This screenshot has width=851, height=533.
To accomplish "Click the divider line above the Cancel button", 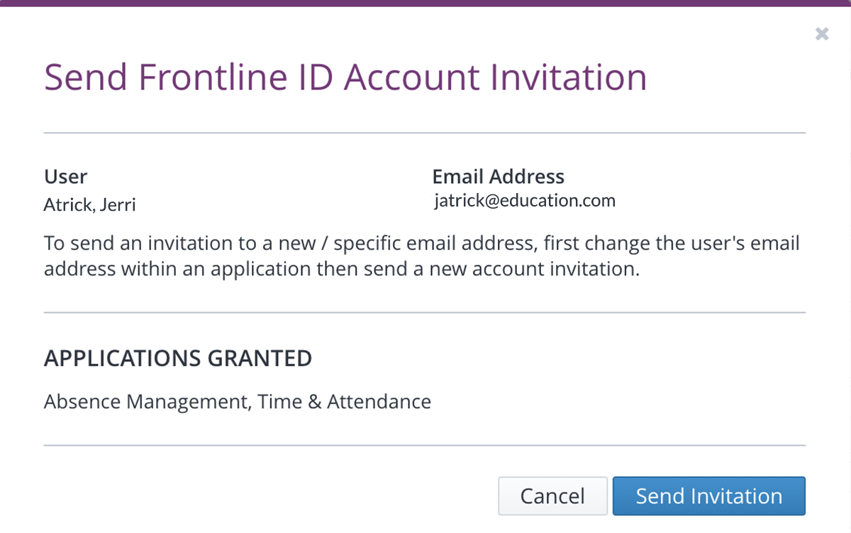I will click(x=424, y=446).
